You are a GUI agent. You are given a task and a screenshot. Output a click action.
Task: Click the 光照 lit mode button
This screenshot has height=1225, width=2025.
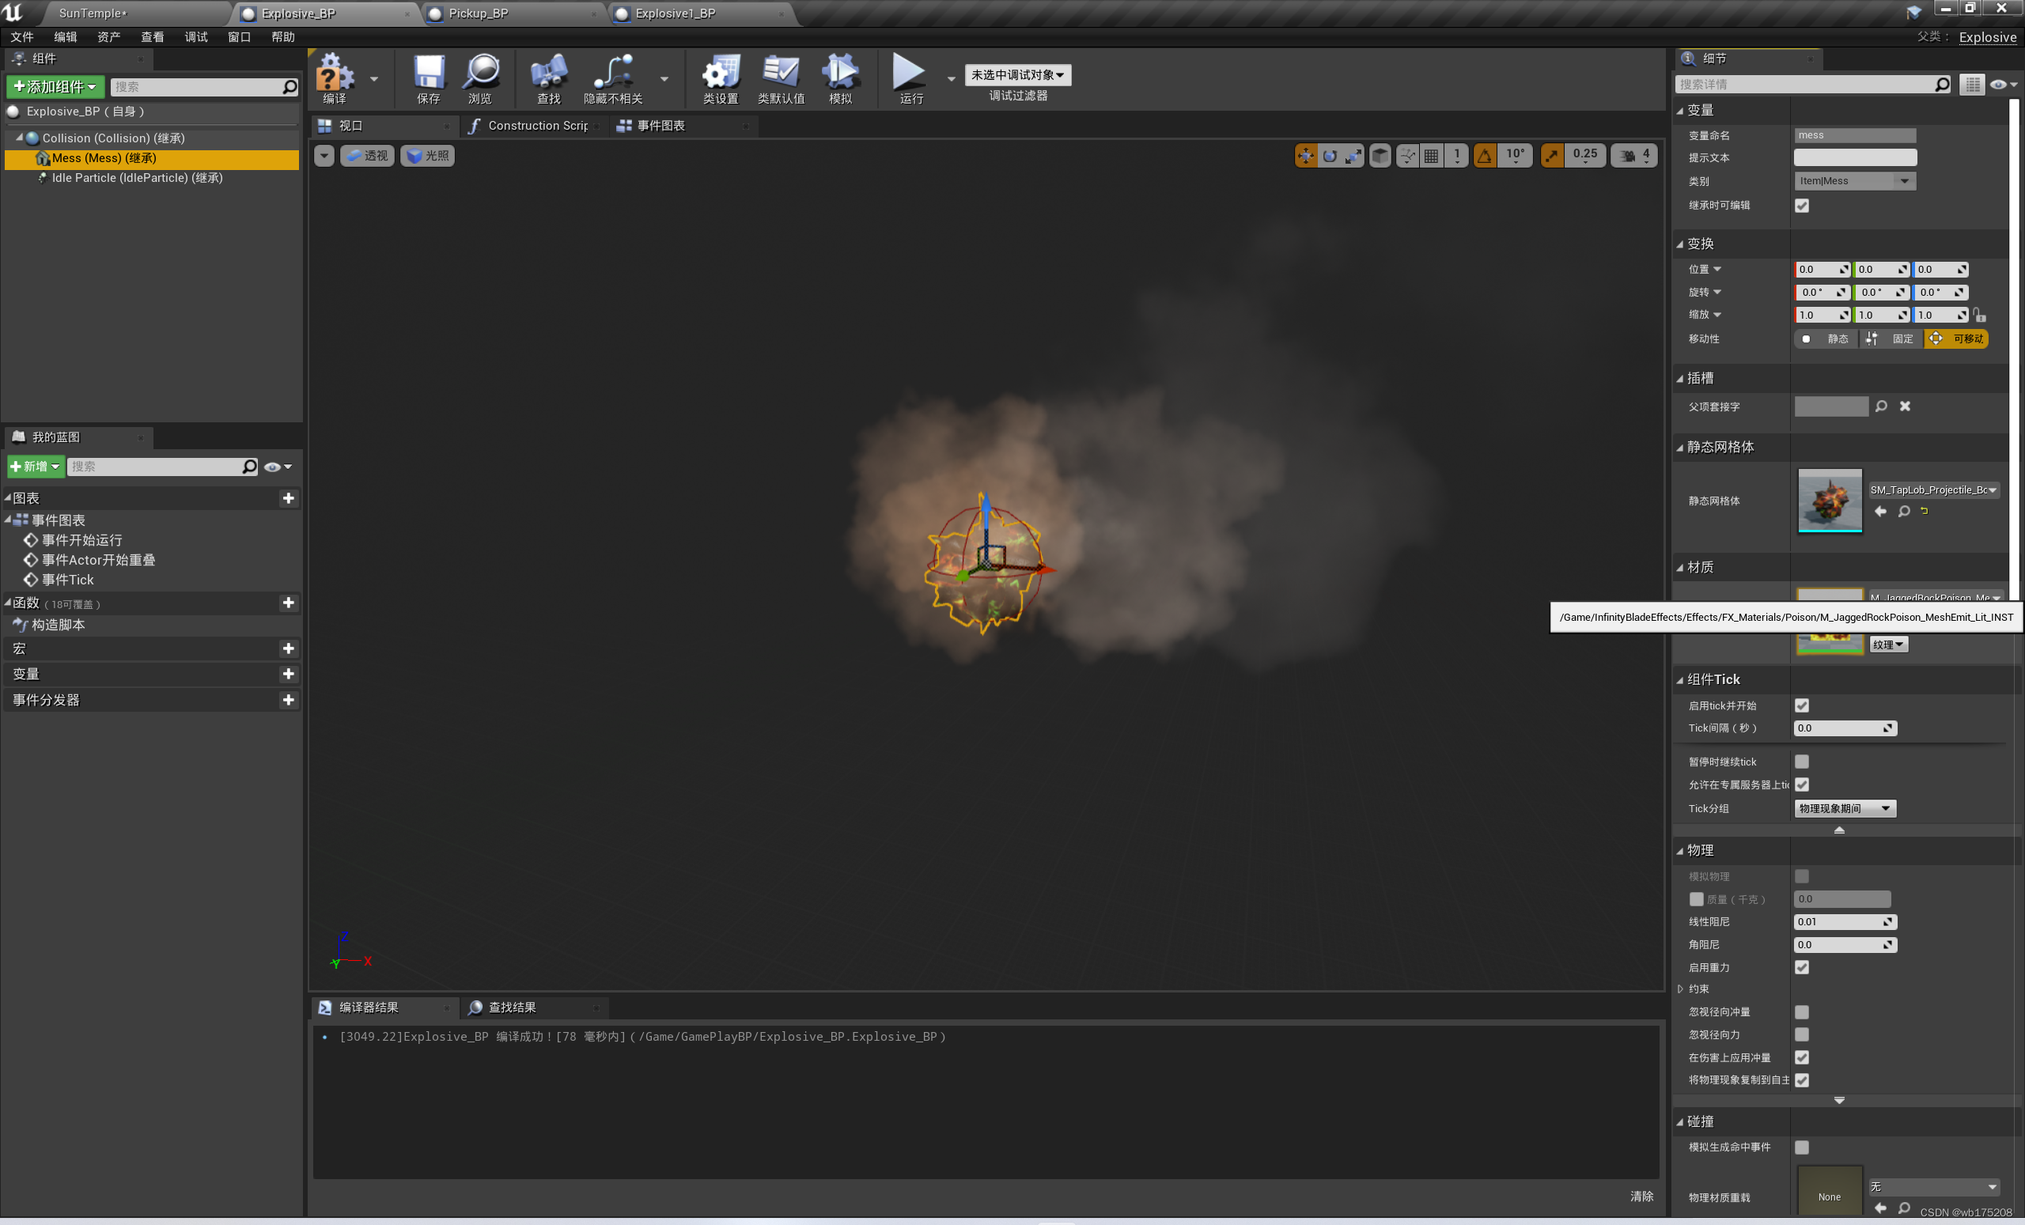[427, 155]
